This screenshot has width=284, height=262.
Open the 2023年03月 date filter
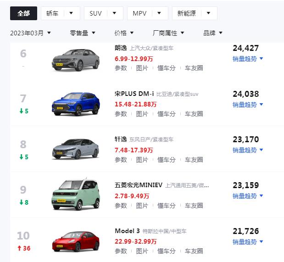pos(30,33)
